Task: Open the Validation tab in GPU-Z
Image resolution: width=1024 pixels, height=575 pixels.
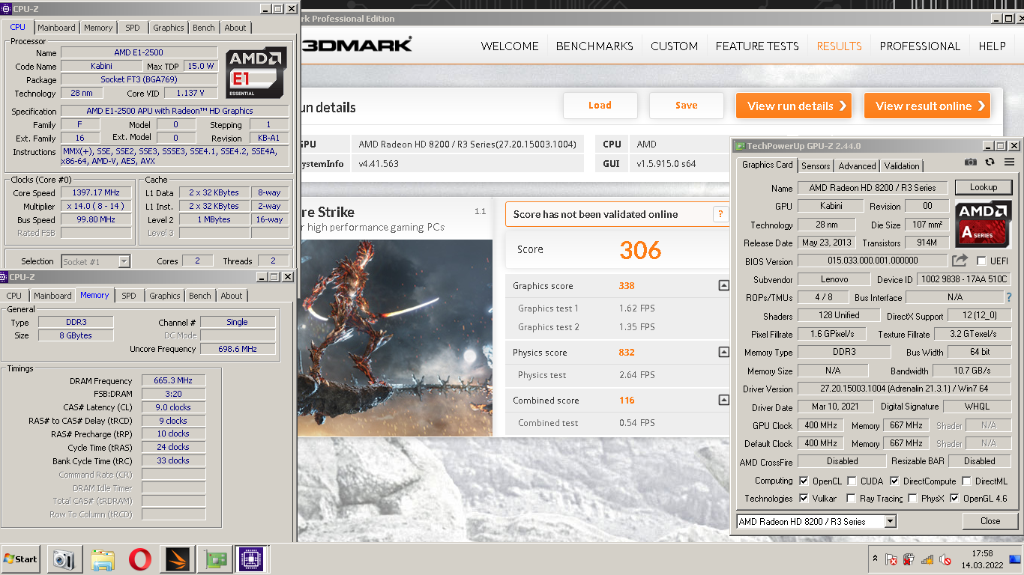Action: coord(902,165)
